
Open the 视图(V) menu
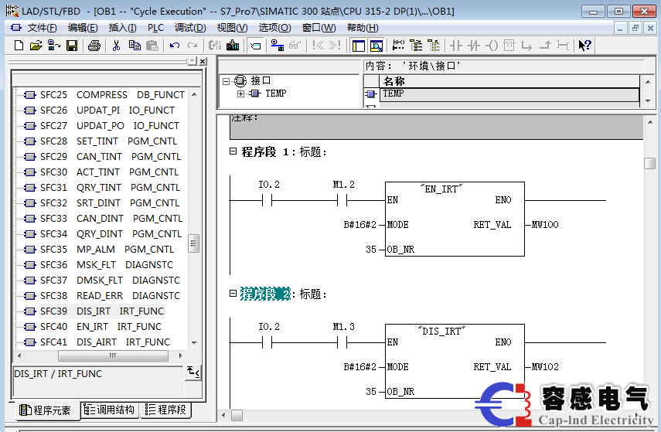[x=232, y=28]
